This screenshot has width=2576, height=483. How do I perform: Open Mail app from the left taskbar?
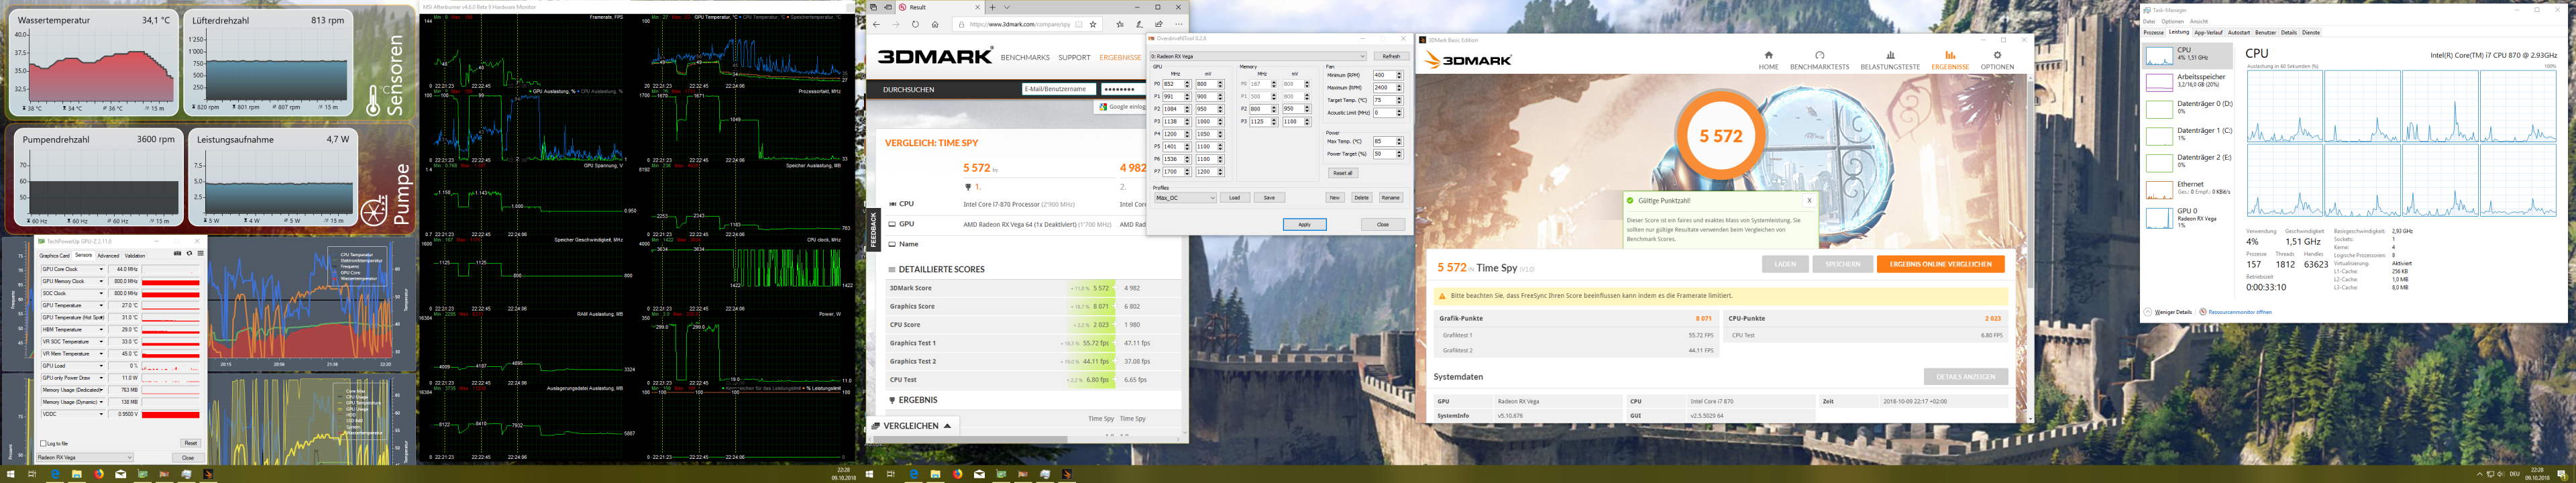pyautogui.click(x=120, y=474)
